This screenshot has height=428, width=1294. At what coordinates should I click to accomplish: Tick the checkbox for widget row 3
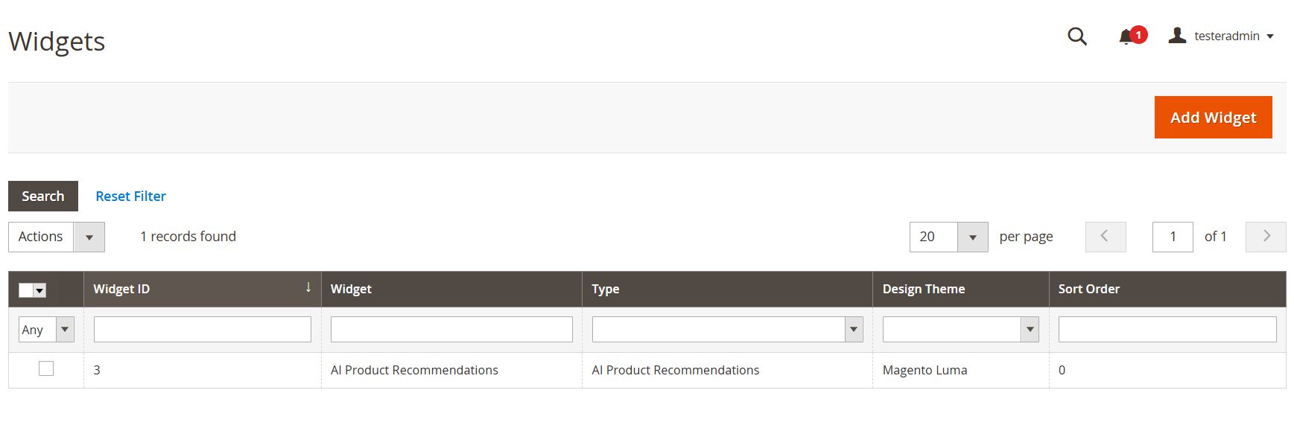click(x=46, y=368)
